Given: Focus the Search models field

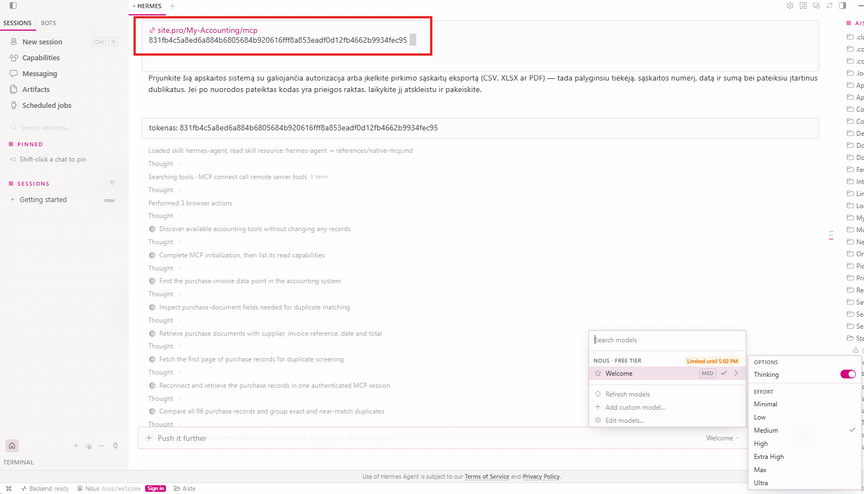Looking at the screenshot, I should point(667,340).
